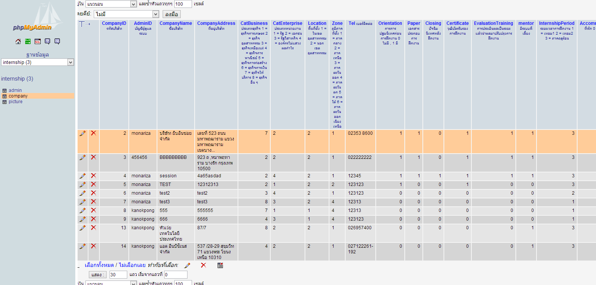
Task: Sort by the InternshipPeriod column header
Action: point(557,23)
